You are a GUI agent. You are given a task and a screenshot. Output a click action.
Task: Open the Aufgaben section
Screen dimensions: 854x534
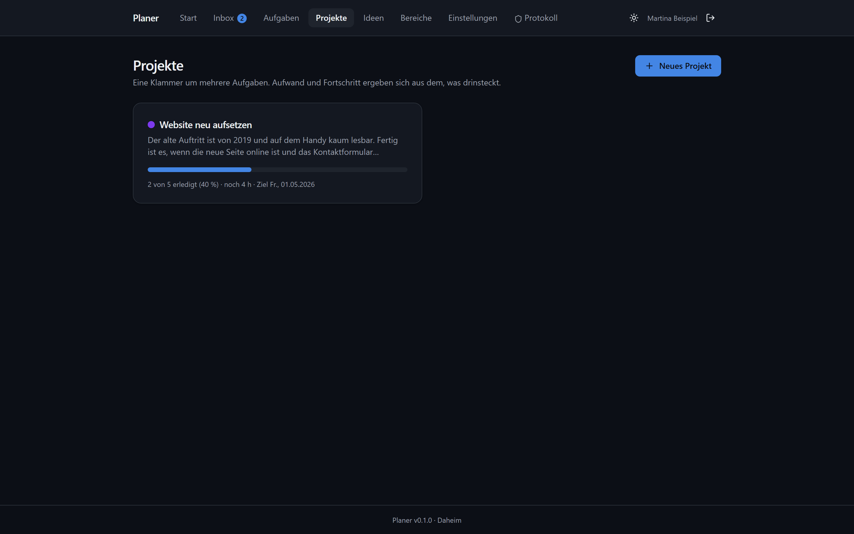coord(281,18)
